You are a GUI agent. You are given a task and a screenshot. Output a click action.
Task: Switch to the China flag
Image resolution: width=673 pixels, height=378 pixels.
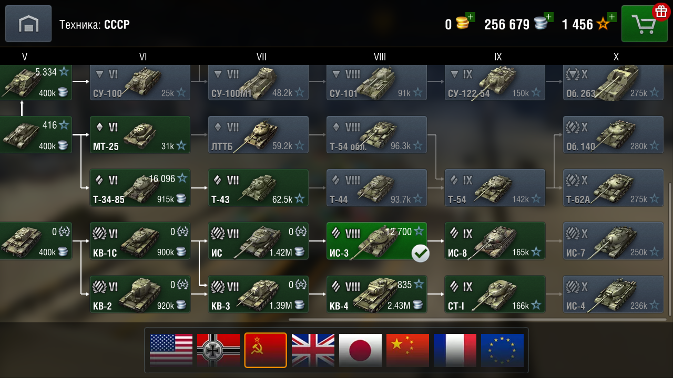tap(407, 350)
